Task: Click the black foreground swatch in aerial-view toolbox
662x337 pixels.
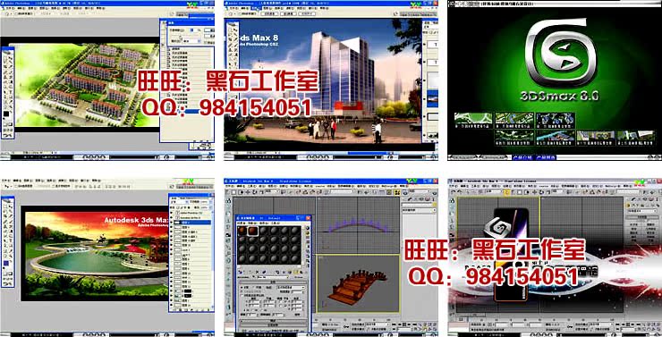Action: 6,114
